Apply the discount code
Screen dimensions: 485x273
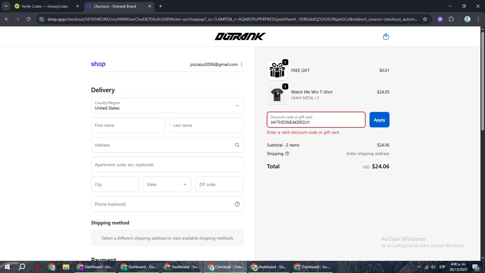point(379,120)
